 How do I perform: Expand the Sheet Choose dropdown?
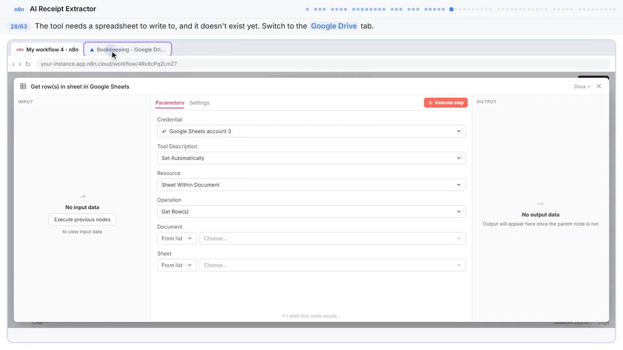(x=332, y=265)
